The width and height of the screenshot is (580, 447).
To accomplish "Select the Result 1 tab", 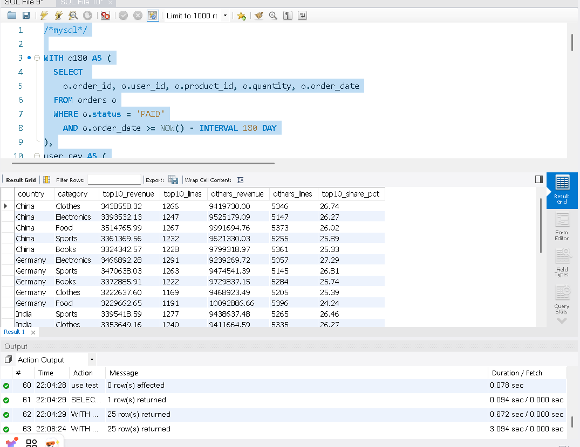I will tap(15, 332).
